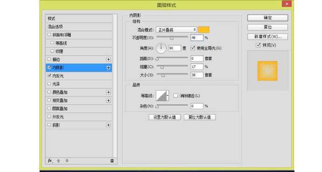Enable 外发光 checkbox
This screenshot has height=172, width=322.
coord(49,117)
